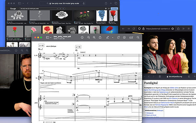Open the Google apps grid
This screenshot has height=123, width=196.
pos(109,8)
